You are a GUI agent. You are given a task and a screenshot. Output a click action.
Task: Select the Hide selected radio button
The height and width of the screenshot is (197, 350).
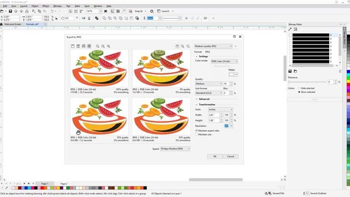[299, 88]
